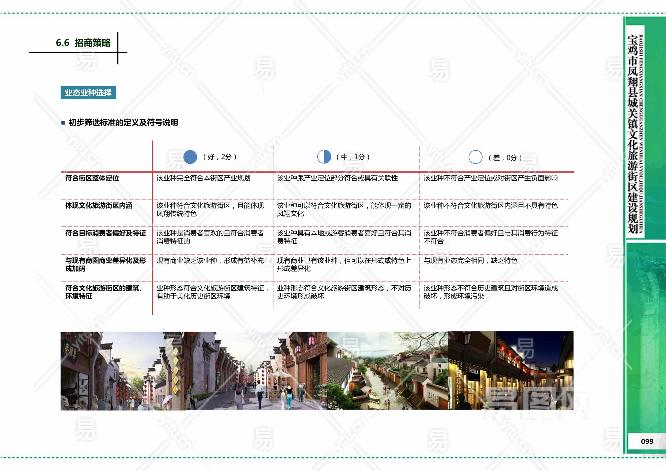666x471 pixels.
Task: Click the page number 099 box
Action: point(647,441)
